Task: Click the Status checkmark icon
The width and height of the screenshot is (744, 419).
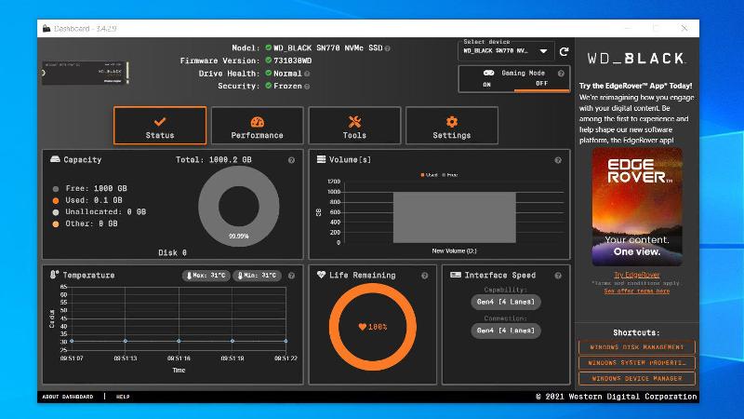Action: 160,122
